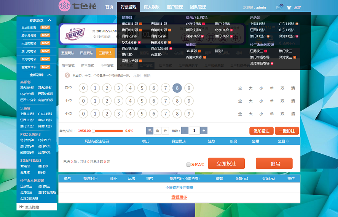Open the 真人娱乐 menu
Image resolution: width=338 pixels, height=217 pixels.
[x=151, y=7]
